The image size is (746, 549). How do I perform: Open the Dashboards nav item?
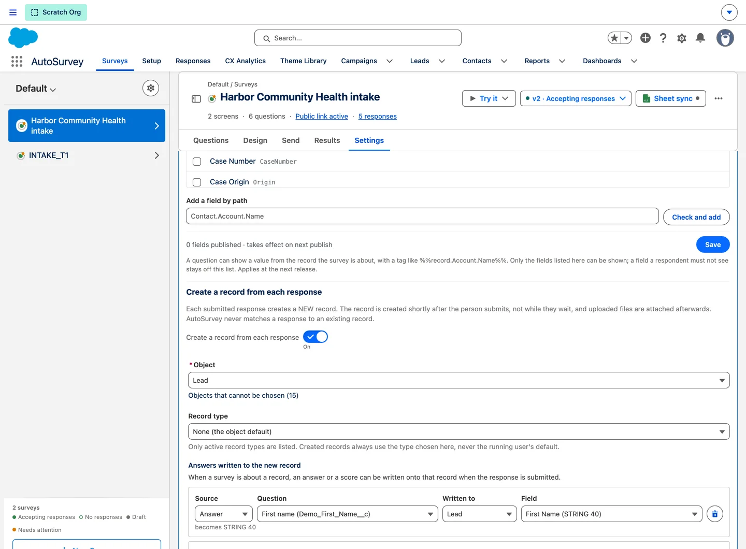tap(602, 61)
